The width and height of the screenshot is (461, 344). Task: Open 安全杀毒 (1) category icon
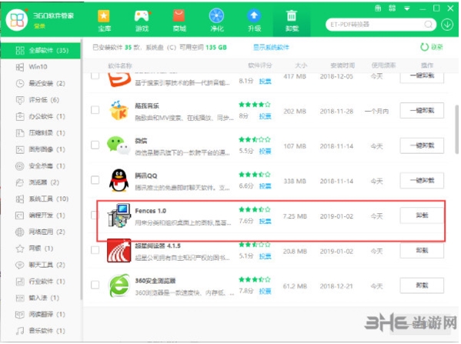tap(20, 166)
